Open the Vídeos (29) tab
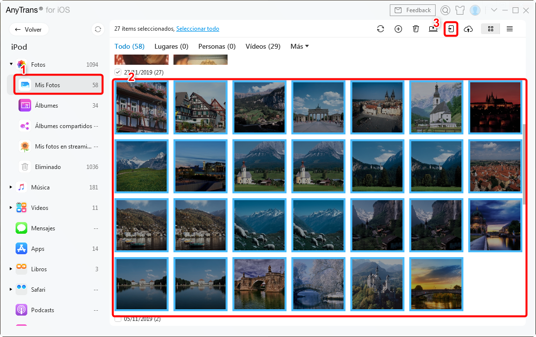 click(263, 46)
